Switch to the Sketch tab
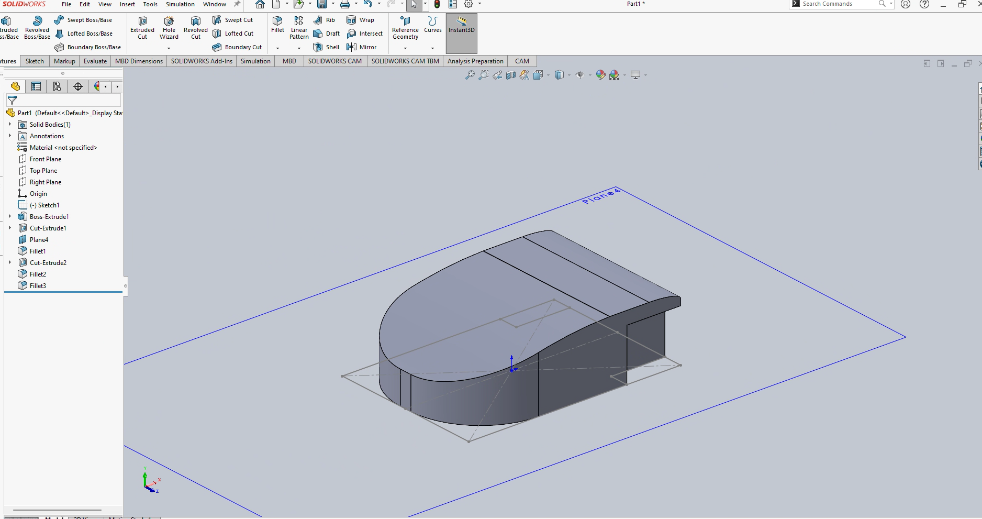 click(x=35, y=61)
